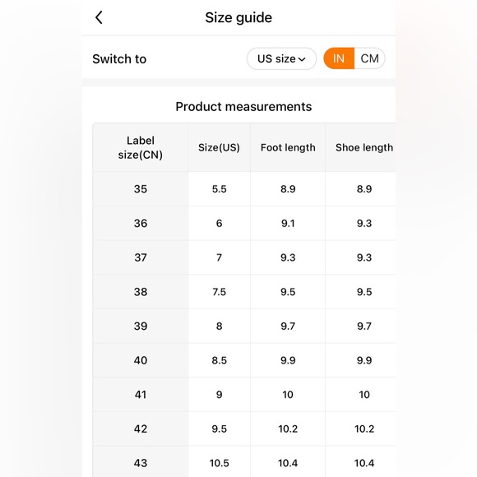Viewport: 477px width, 477px height.
Task: Select label size 38 row
Action: [244, 292]
